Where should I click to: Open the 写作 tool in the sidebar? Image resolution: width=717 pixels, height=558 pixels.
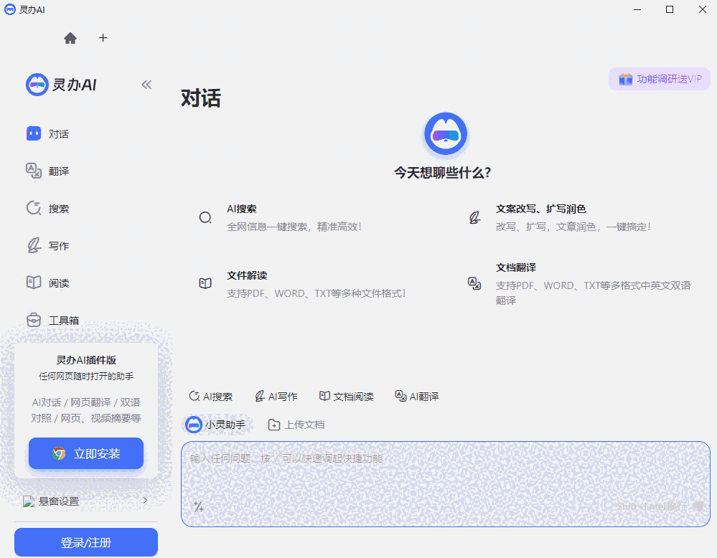(x=33, y=245)
